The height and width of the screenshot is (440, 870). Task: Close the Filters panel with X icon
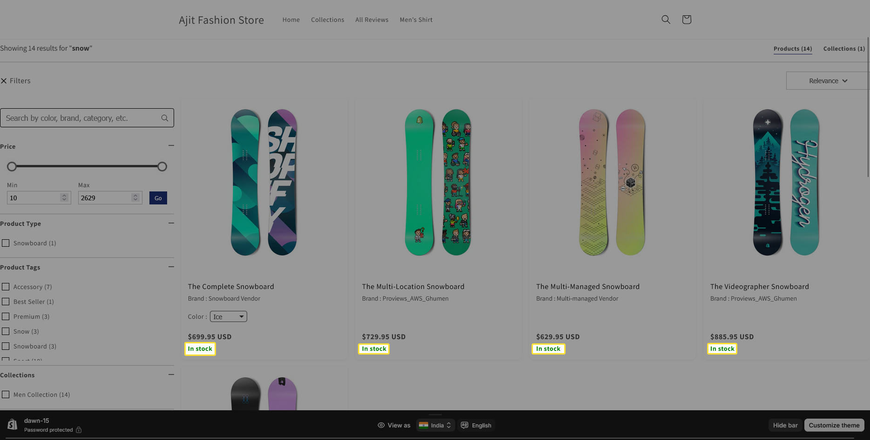[x=4, y=81]
